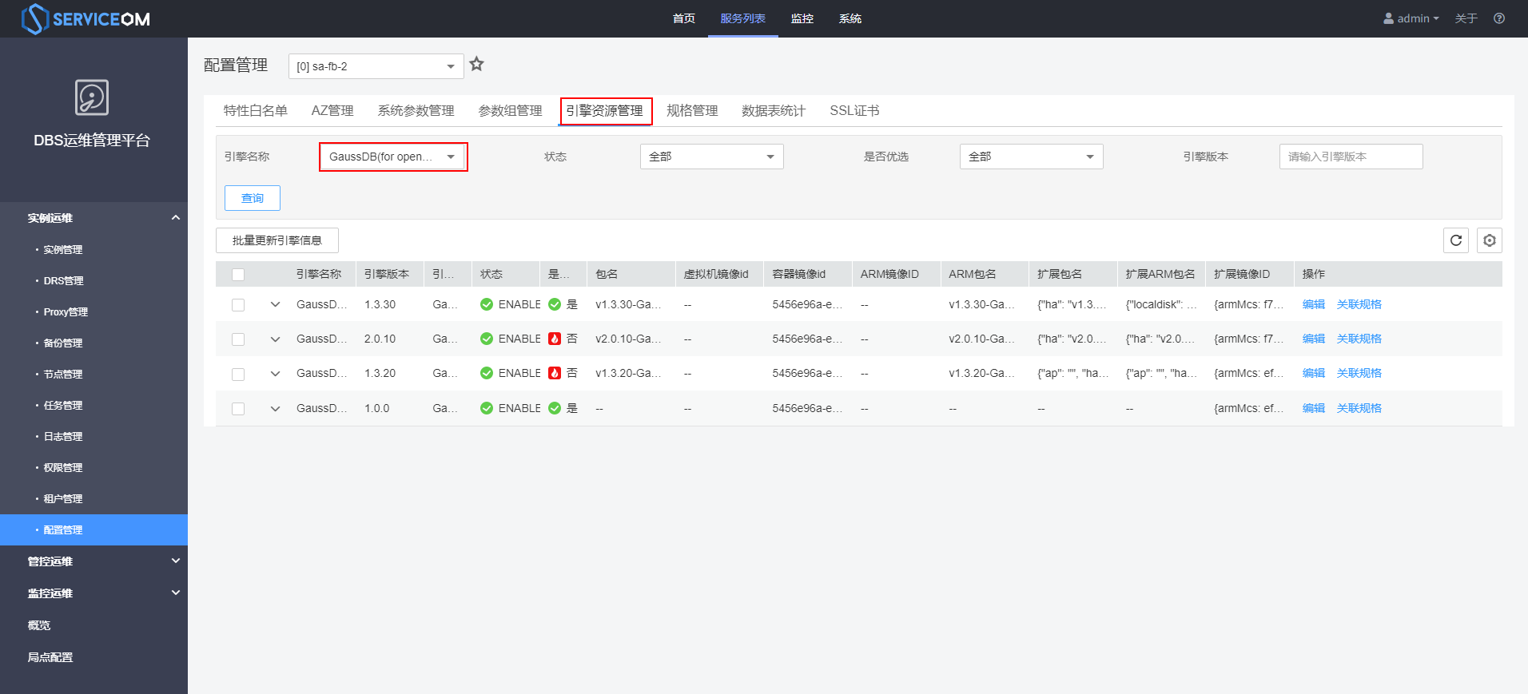Open 服务列表 in top navigation

coord(743,18)
